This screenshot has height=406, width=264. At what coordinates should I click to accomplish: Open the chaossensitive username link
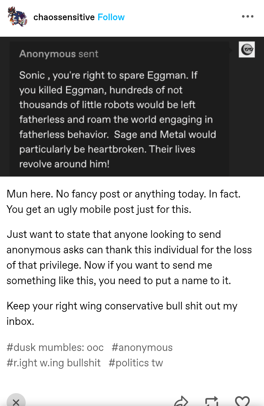click(x=64, y=17)
